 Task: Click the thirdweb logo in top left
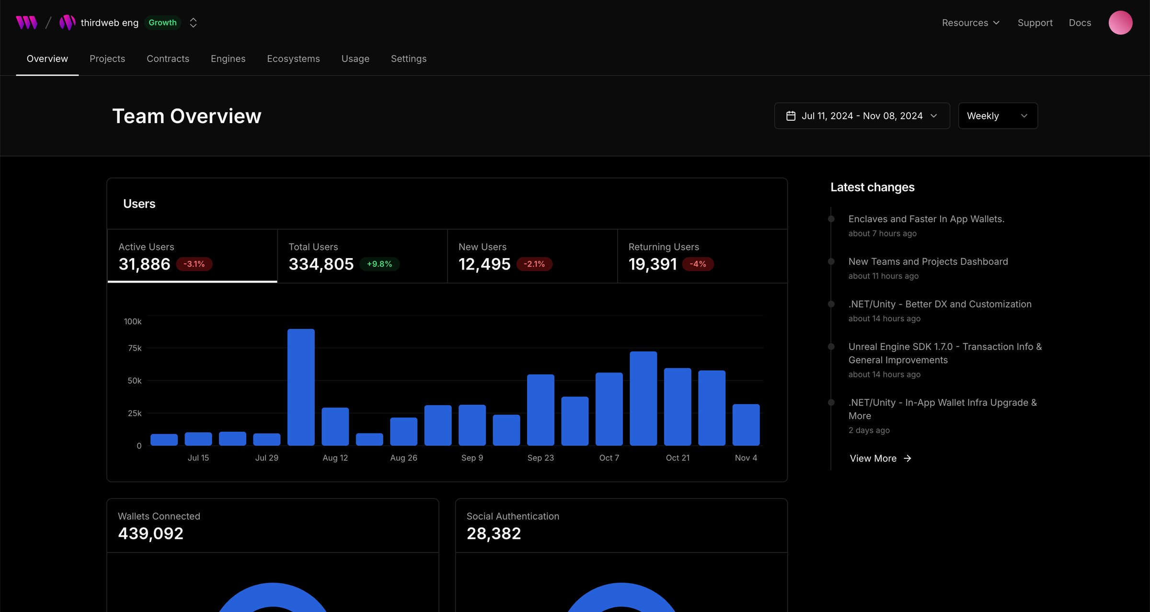pos(26,22)
